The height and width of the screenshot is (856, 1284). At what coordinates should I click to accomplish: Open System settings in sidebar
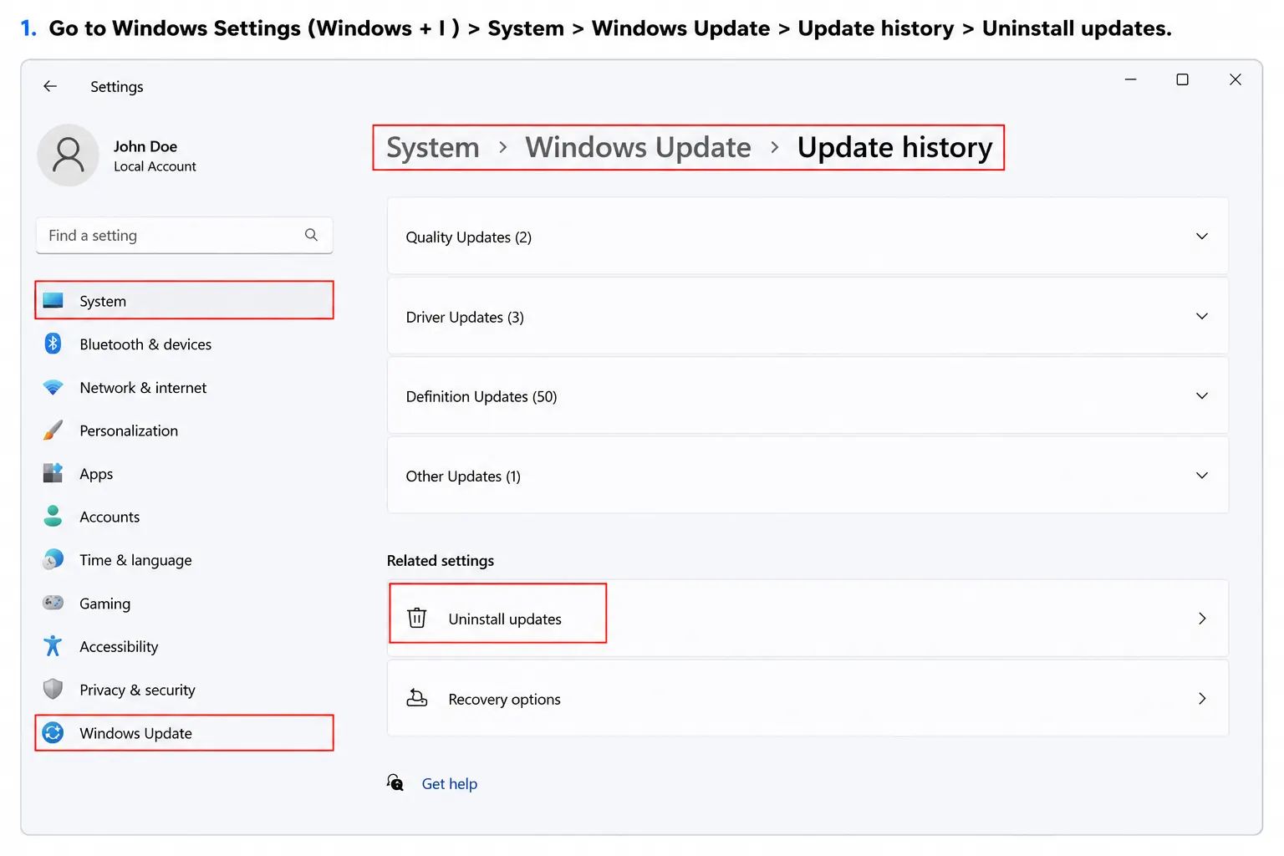click(184, 301)
